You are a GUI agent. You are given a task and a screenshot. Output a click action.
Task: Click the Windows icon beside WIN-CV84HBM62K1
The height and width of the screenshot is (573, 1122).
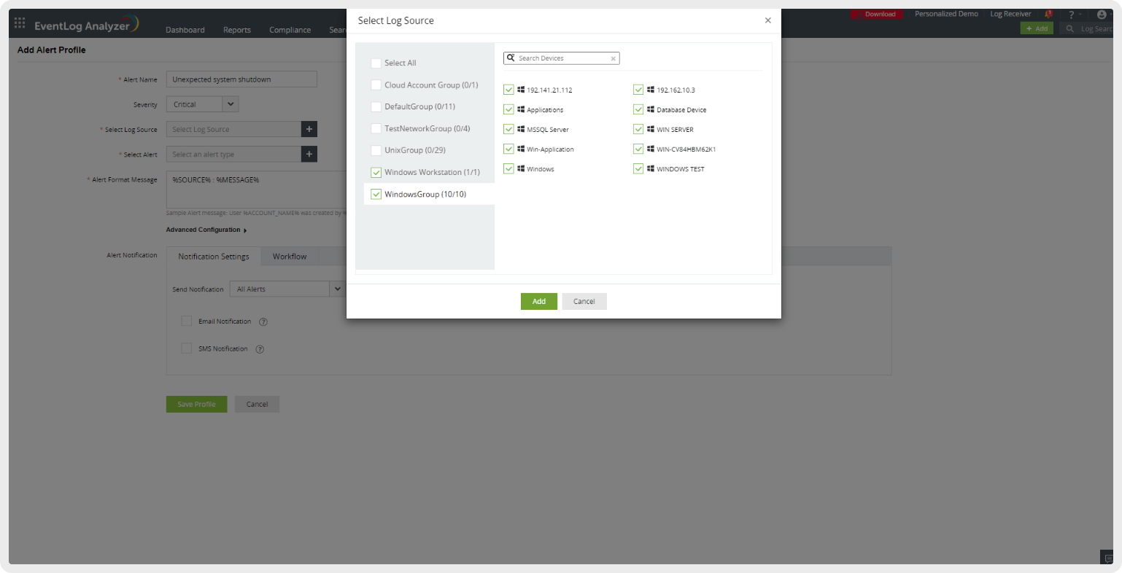click(651, 149)
